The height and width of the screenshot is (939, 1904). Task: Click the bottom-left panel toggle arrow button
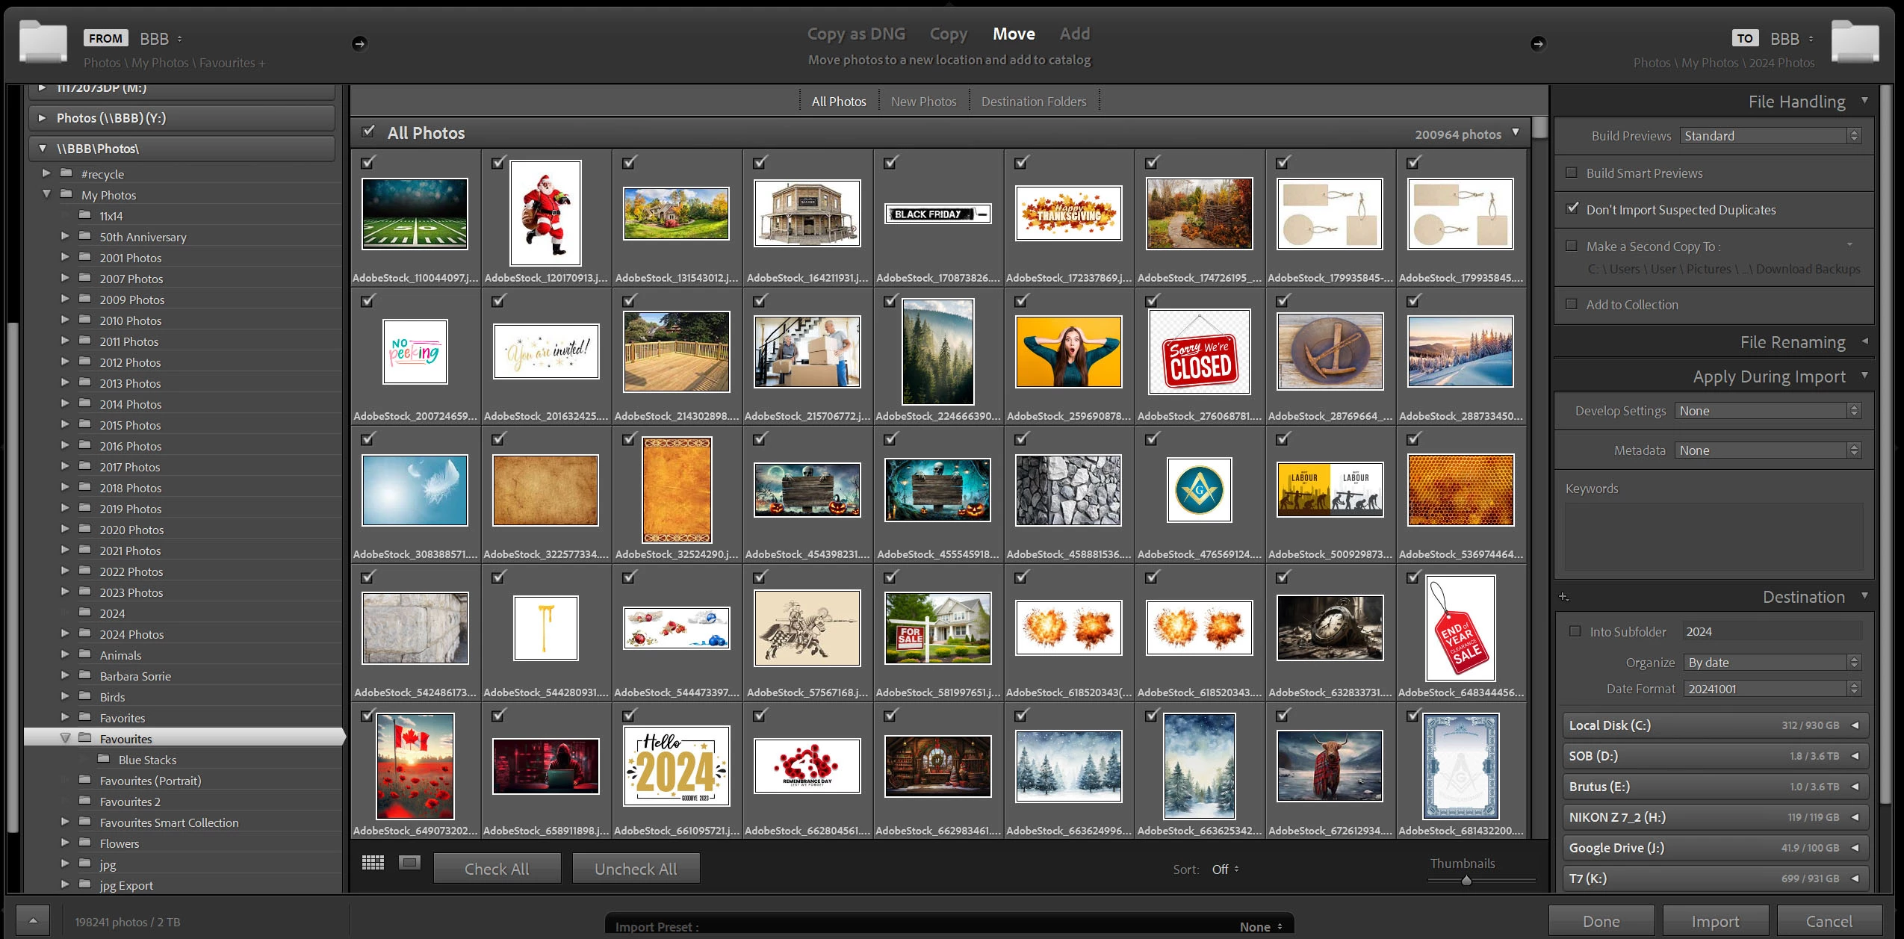pyautogui.click(x=33, y=921)
